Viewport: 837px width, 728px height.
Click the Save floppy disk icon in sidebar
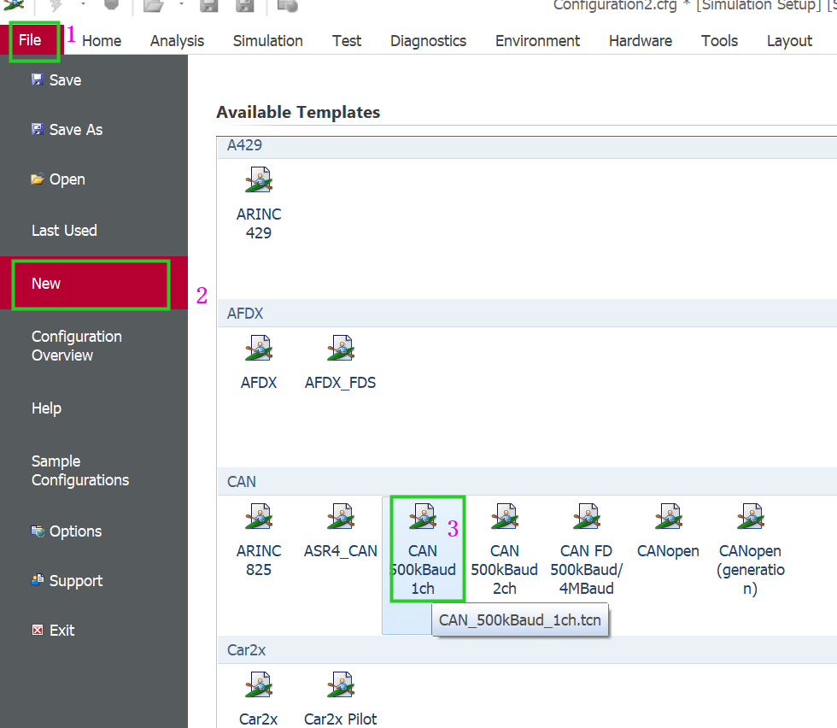pyautogui.click(x=38, y=79)
